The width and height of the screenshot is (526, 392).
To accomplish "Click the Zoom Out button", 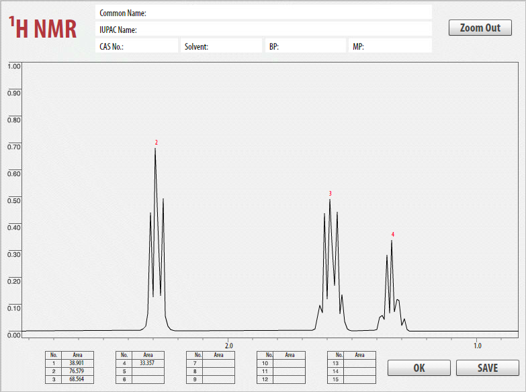I will point(480,28).
